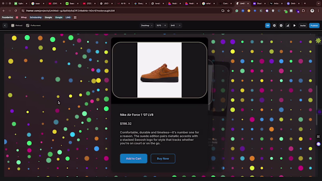Click the green extension icon in toolbar

pos(237,11)
